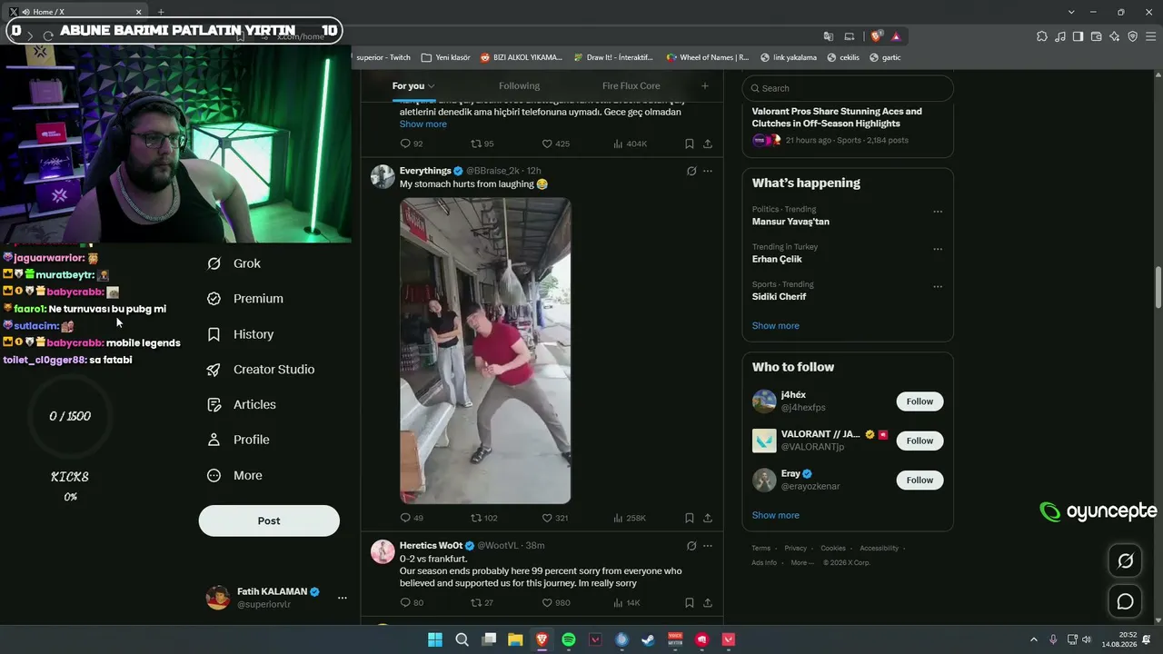Share the Everythings laughing post
This screenshot has height=654, width=1163.
tap(708, 518)
